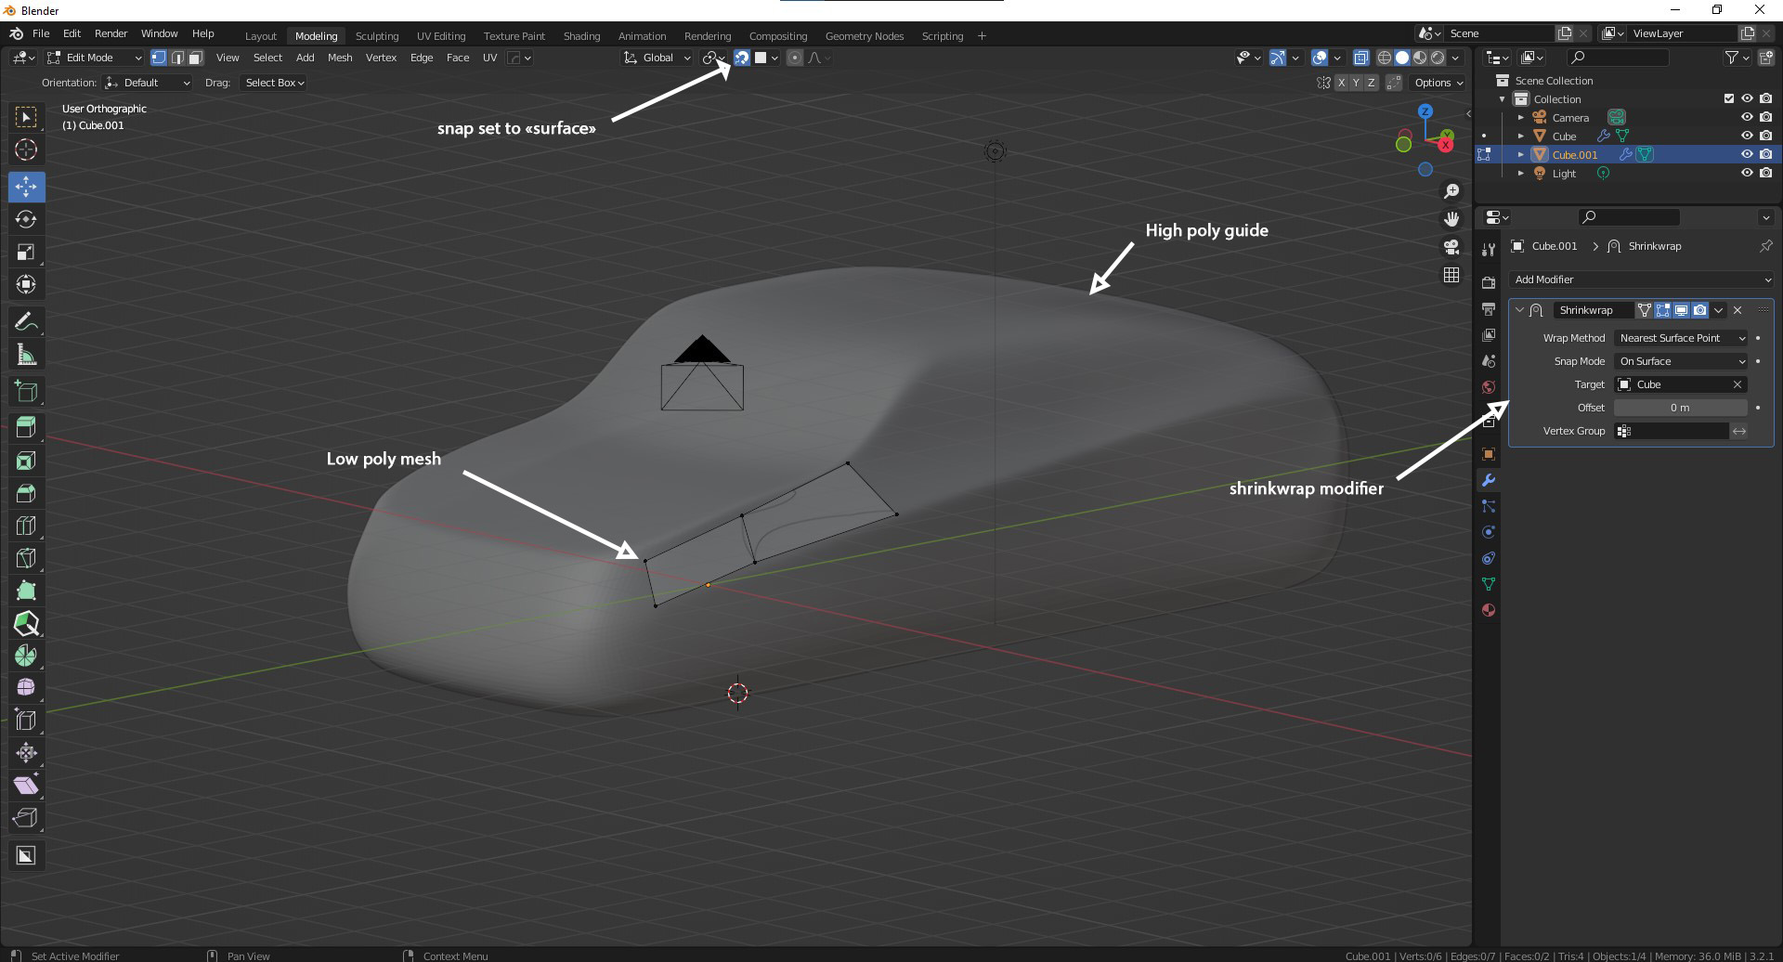Open the Wrap Method dropdown
The width and height of the screenshot is (1783, 962).
(1681, 338)
